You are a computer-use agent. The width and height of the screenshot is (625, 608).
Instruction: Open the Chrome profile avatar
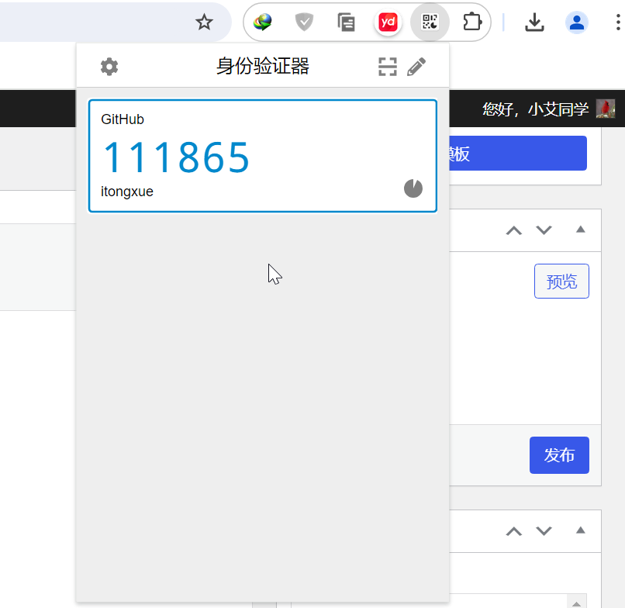[x=577, y=22]
